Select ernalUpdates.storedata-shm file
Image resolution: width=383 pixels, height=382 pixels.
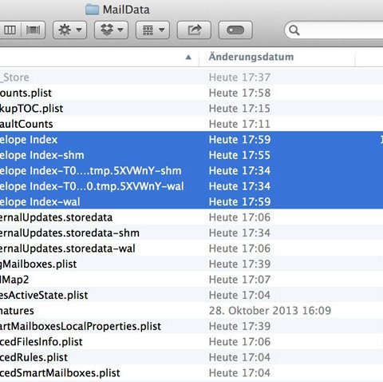click(x=191, y=233)
